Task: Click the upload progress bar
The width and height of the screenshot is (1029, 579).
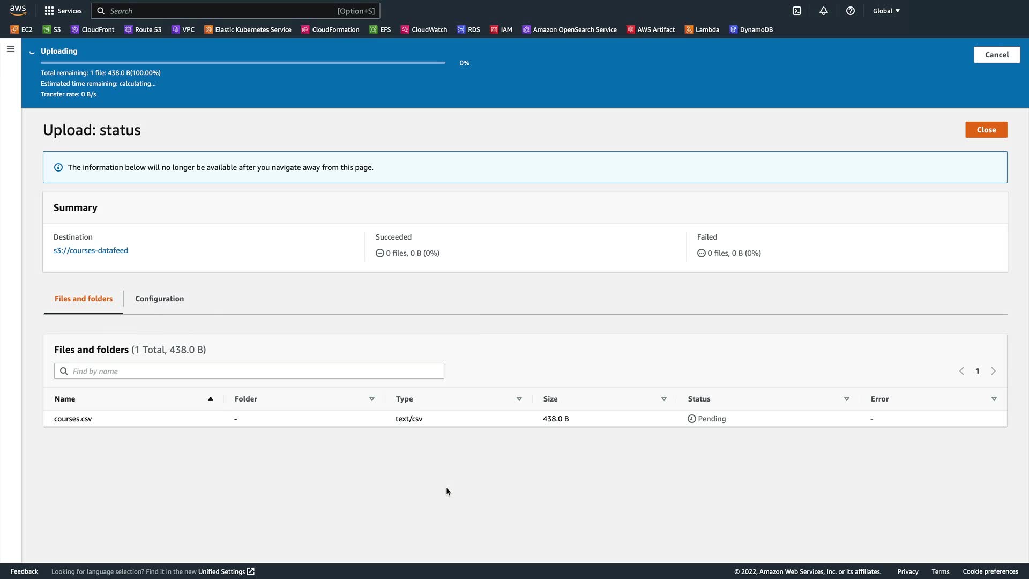Action: click(x=243, y=63)
